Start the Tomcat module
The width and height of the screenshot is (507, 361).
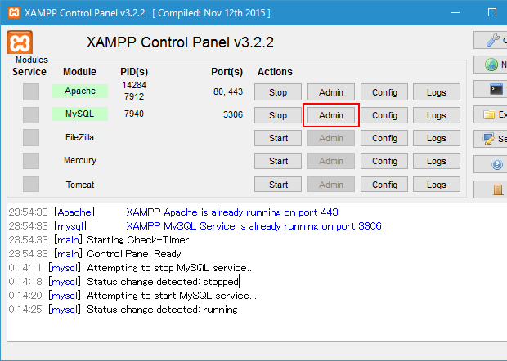point(278,185)
